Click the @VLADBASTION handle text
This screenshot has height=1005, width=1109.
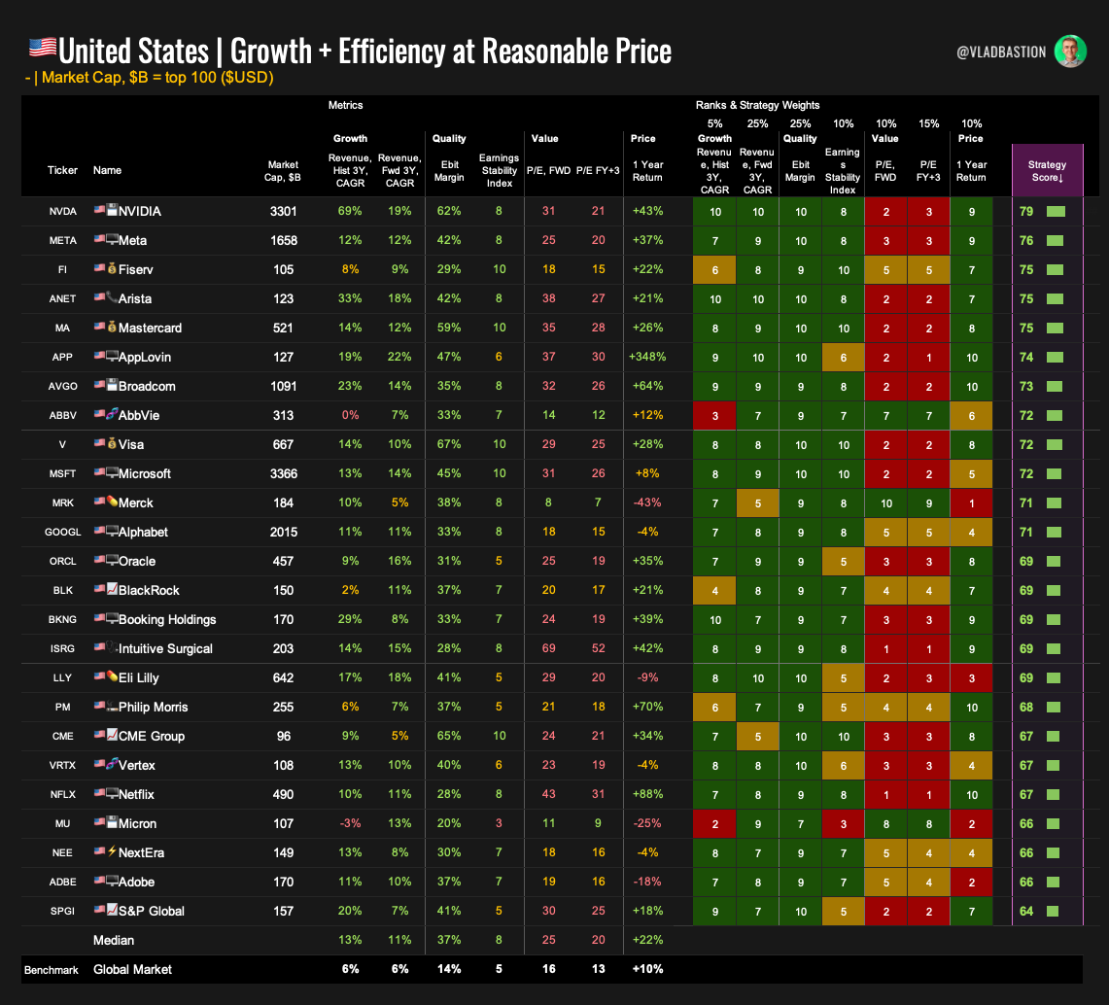coord(1001,52)
